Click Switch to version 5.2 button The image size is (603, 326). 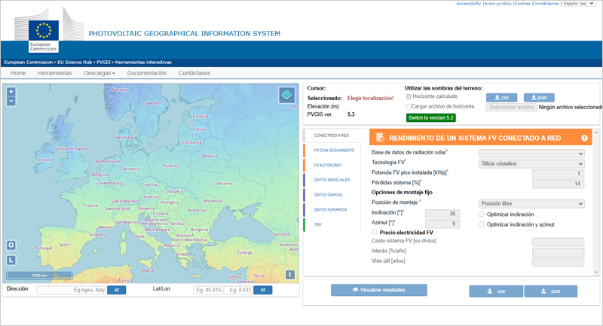pyautogui.click(x=430, y=118)
